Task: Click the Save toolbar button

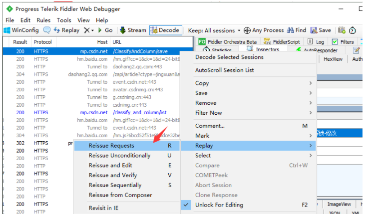Action: 321,30
